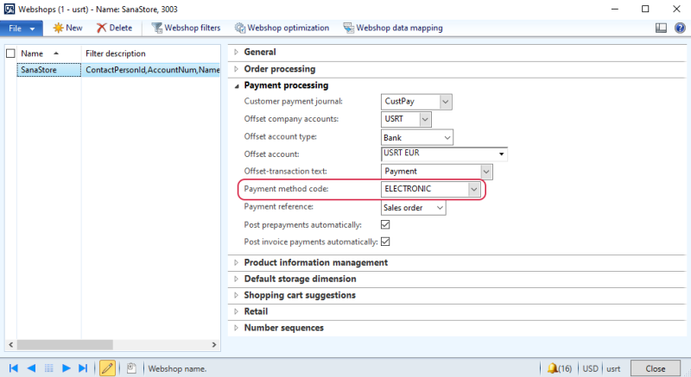Expand the Number sequences section
The image size is (691, 377).
(283, 328)
